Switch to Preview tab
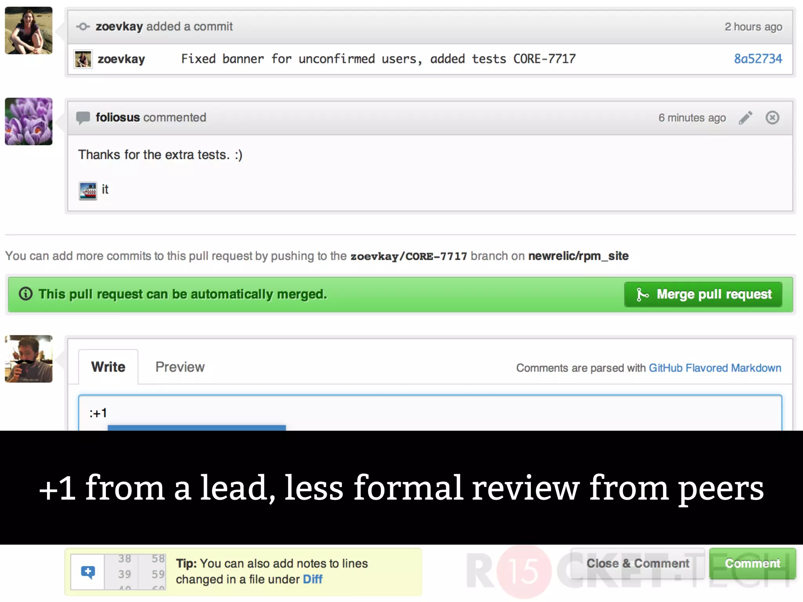803x602 pixels. [x=180, y=367]
